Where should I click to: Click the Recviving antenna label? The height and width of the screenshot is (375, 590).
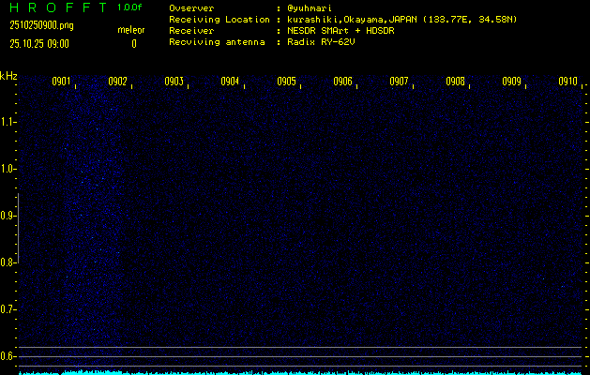coord(217,42)
